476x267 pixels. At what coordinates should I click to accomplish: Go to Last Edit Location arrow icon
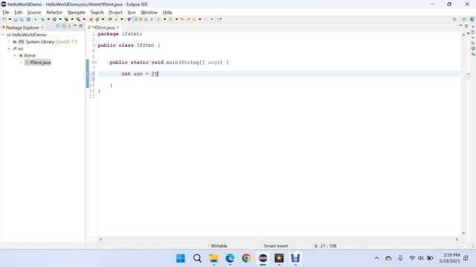[x=182, y=19]
